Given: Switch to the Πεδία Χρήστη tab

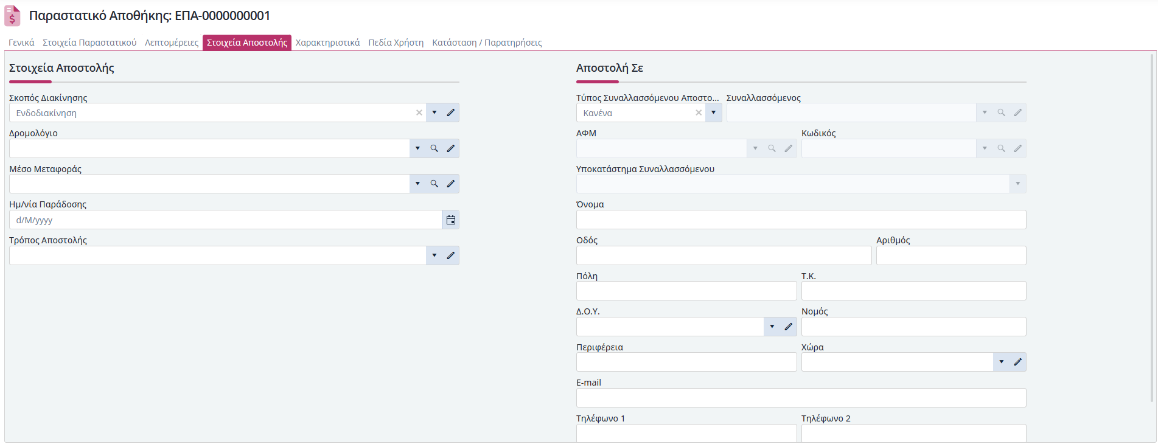Looking at the screenshot, I should tap(396, 43).
